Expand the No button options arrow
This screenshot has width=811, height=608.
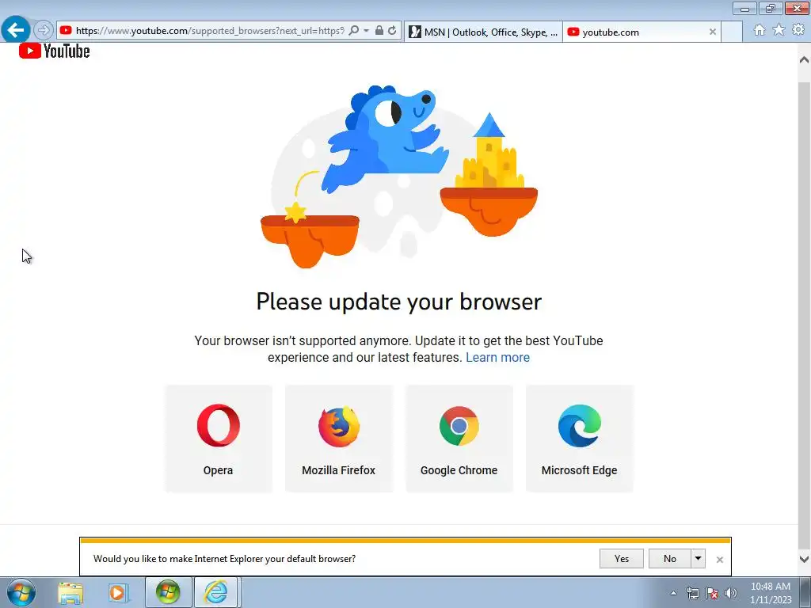tap(698, 558)
